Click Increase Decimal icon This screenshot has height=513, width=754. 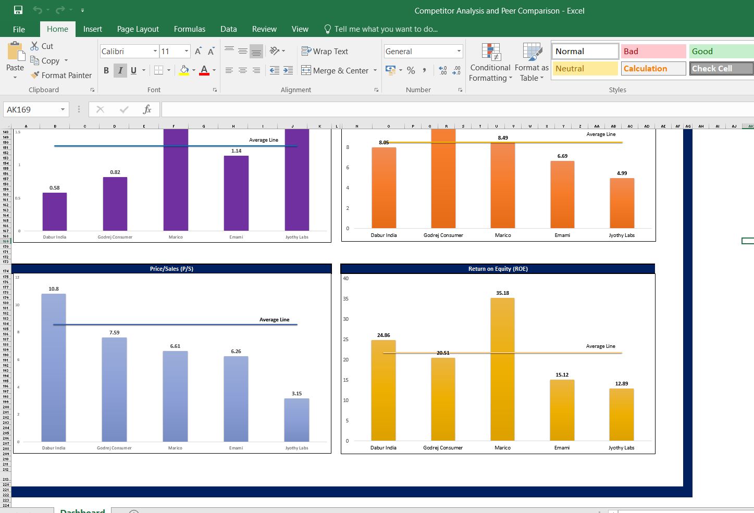pos(443,70)
